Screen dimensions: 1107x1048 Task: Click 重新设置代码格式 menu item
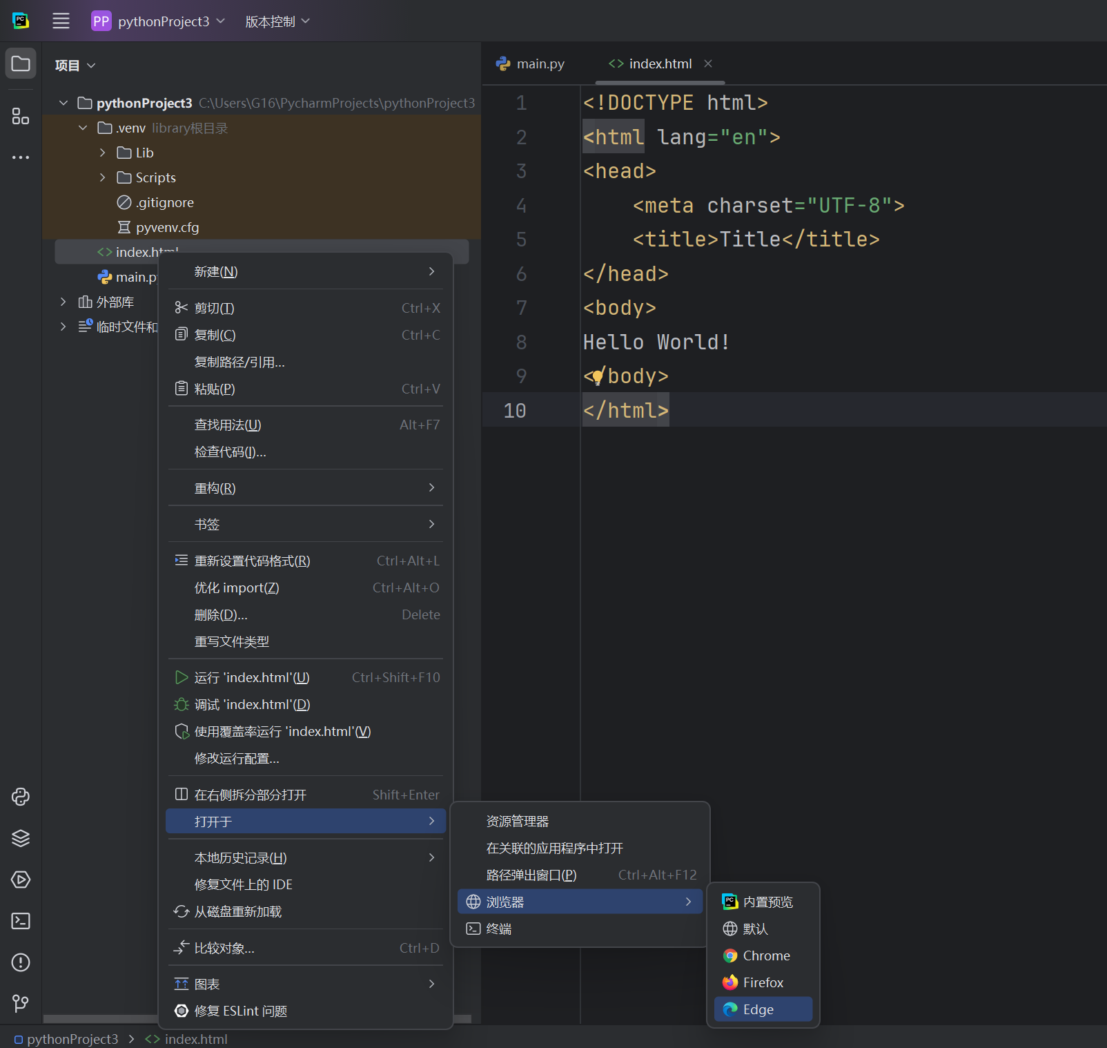click(253, 561)
